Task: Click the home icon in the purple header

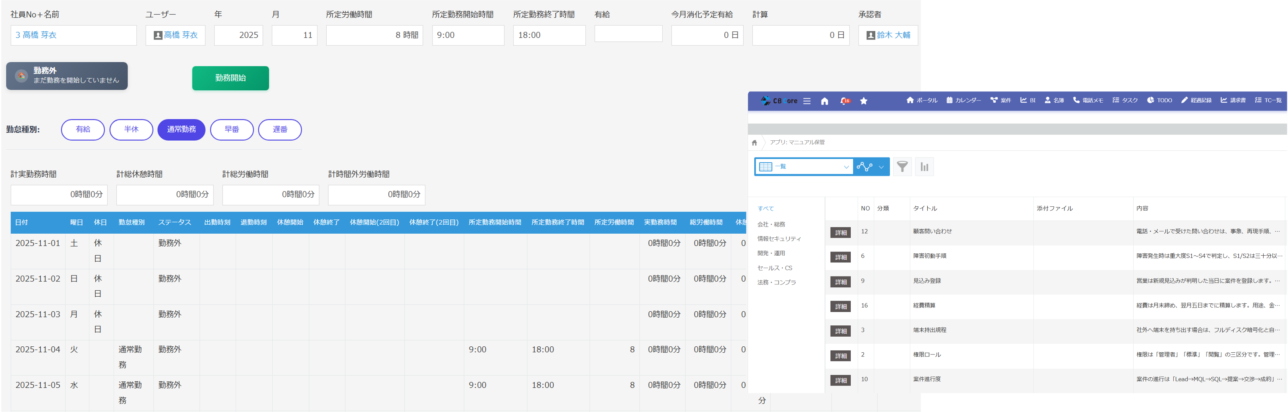Action: point(825,101)
